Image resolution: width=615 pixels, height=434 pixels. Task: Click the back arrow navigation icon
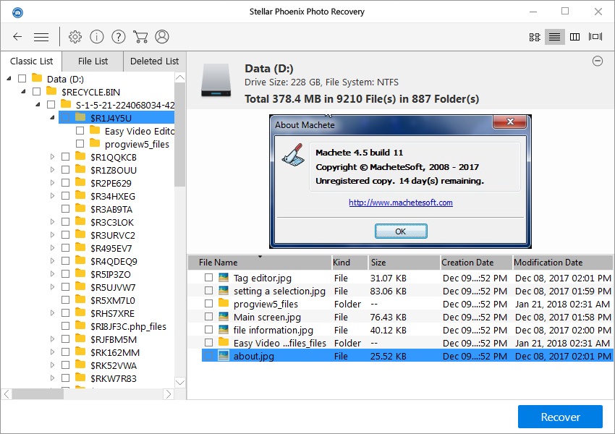point(17,36)
